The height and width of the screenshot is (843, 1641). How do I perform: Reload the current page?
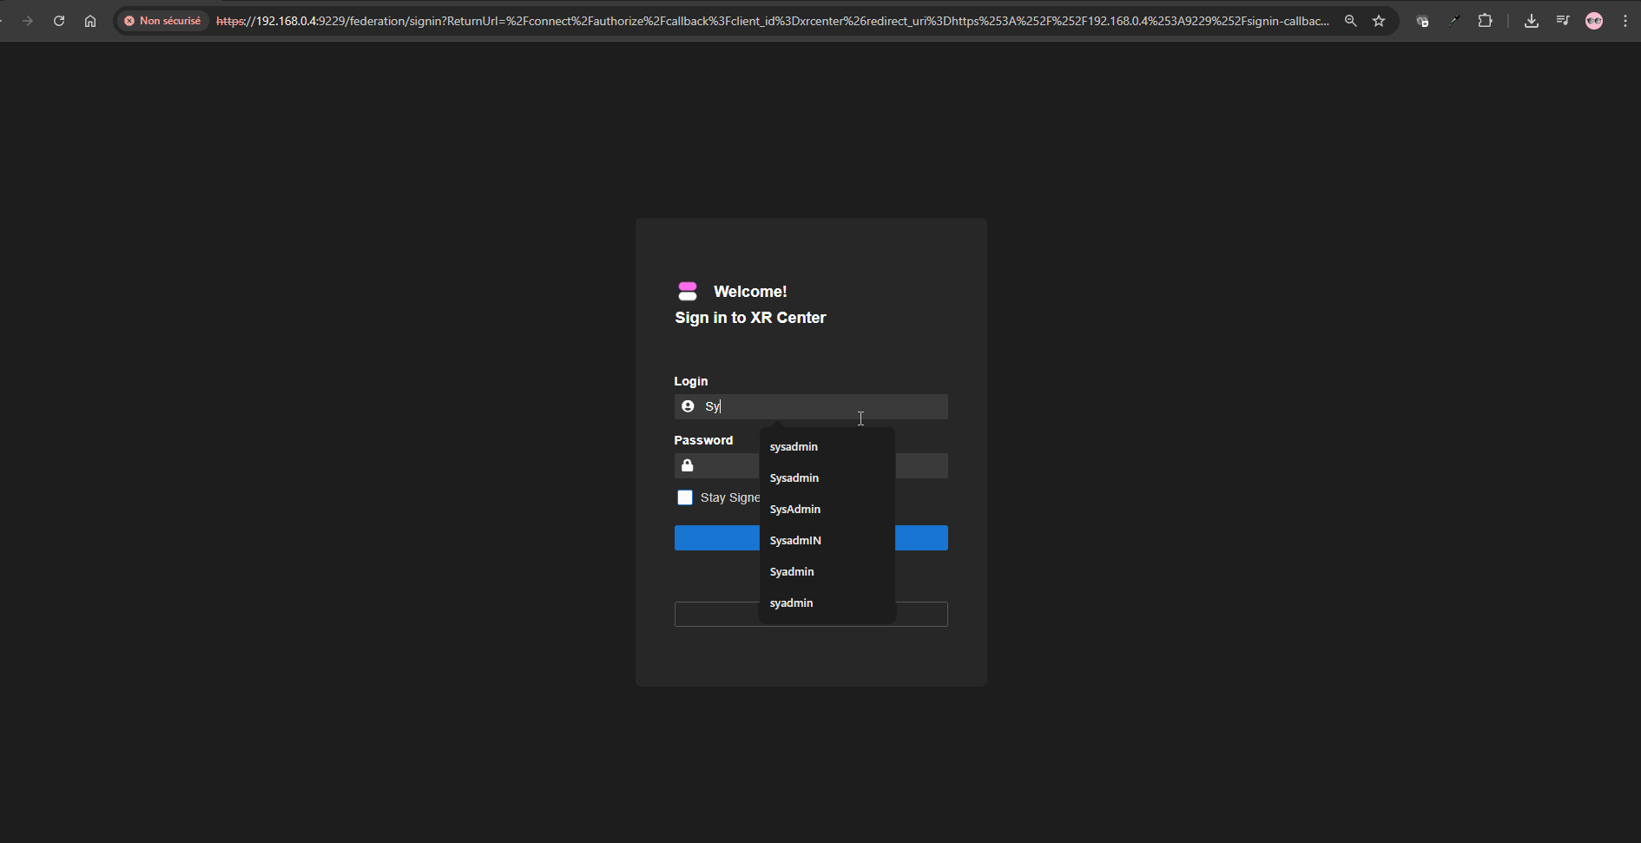point(59,21)
